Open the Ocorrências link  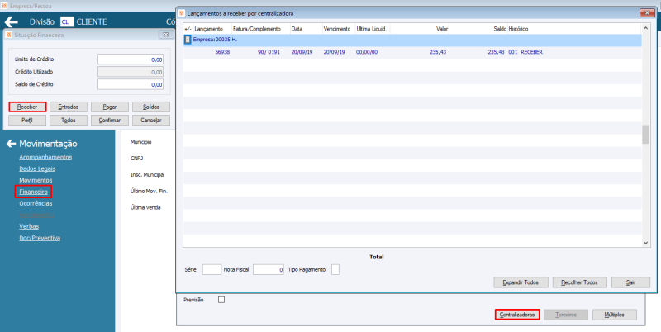pyautogui.click(x=36, y=203)
